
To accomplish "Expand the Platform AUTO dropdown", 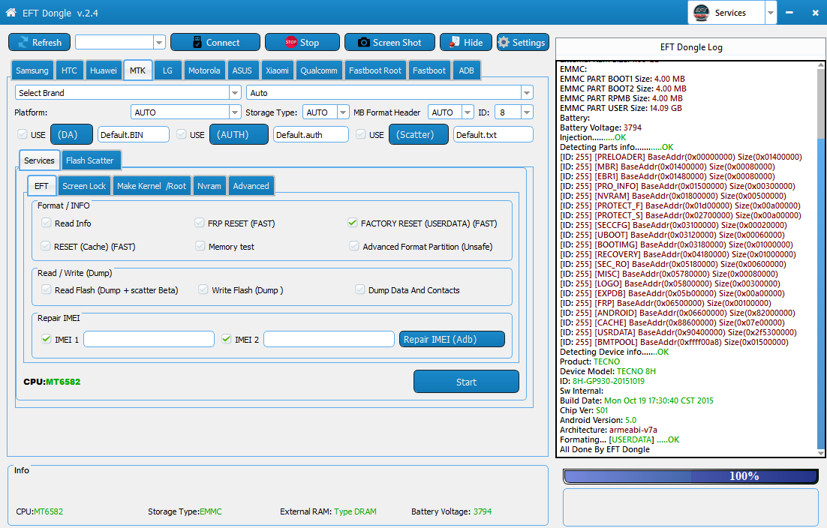I will [x=235, y=112].
